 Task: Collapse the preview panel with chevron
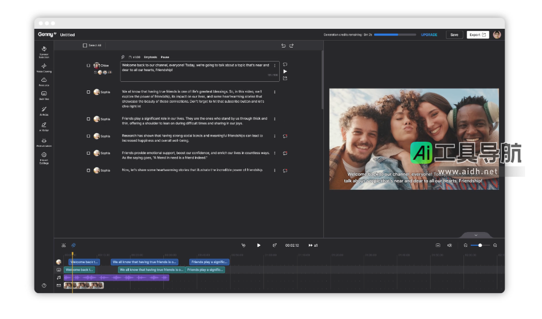[x=476, y=235]
